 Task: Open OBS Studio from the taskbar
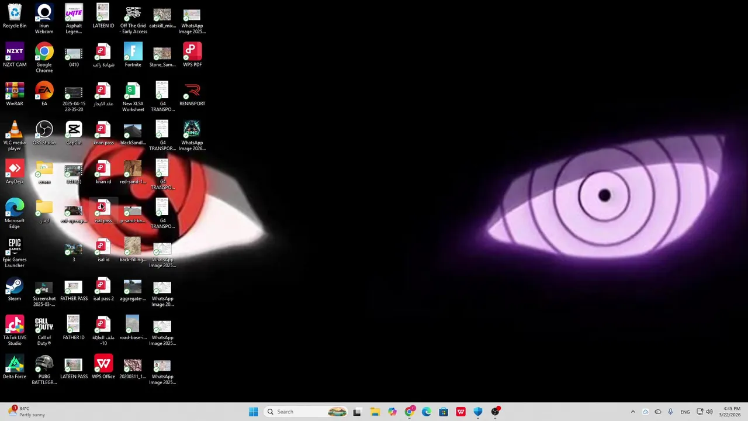pyautogui.click(x=496, y=412)
